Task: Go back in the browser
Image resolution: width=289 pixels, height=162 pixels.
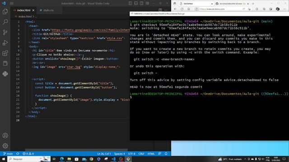Action: coord(175,9)
